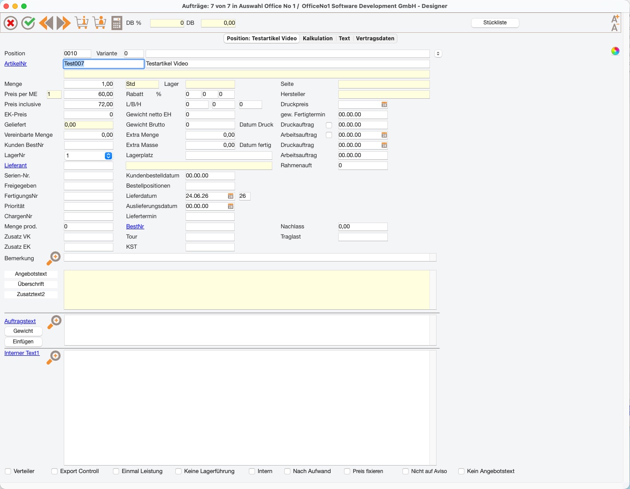Enable the Verteiler checkbox
The height and width of the screenshot is (489, 630).
click(x=8, y=471)
